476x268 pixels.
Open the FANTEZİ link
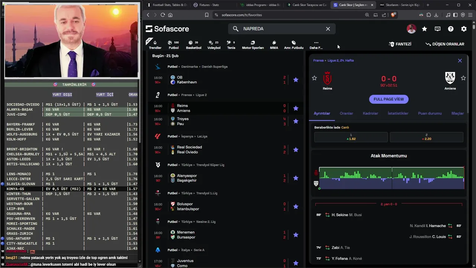pos(400,44)
